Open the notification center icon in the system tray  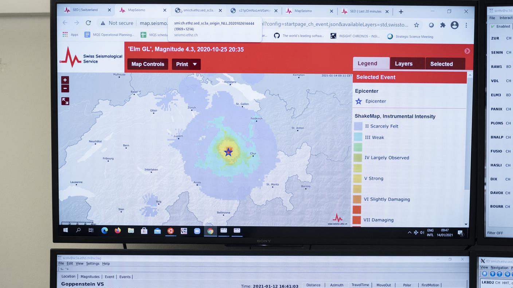[x=461, y=233]
